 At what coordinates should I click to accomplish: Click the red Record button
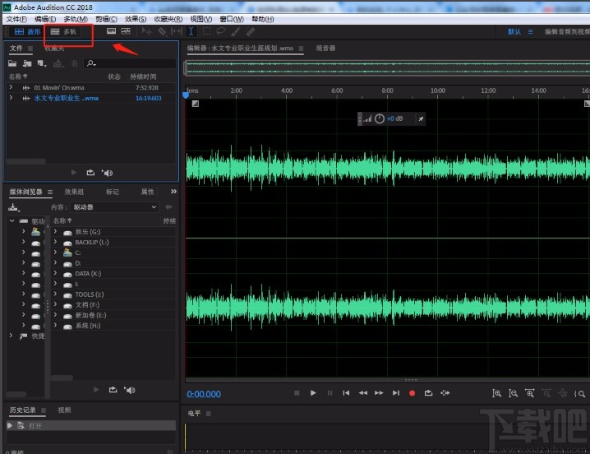click(x=412, y=393)
